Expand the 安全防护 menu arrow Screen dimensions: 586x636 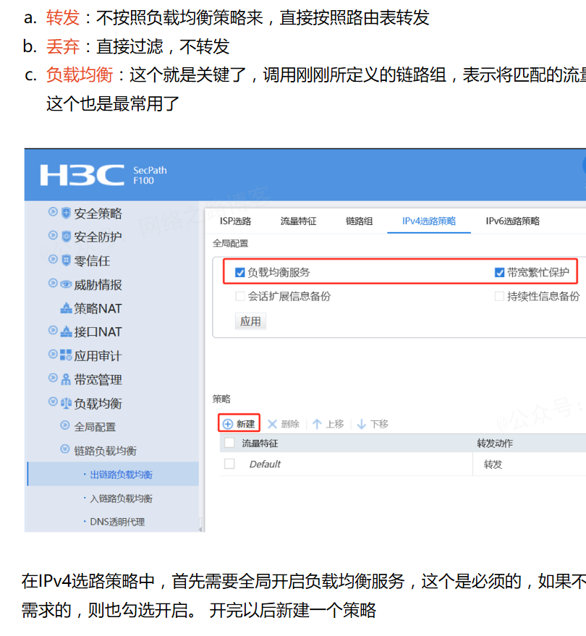53,235
